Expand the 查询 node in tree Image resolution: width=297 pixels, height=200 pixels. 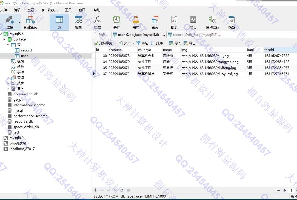8,78
